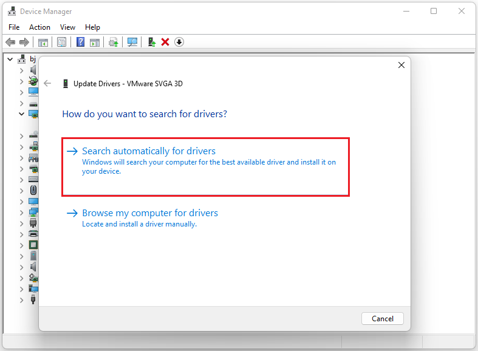Image resolution: width=478 pixels, height=351 pixels.
Task: Click the Update device driver toolbar icon
Action: 151,42
